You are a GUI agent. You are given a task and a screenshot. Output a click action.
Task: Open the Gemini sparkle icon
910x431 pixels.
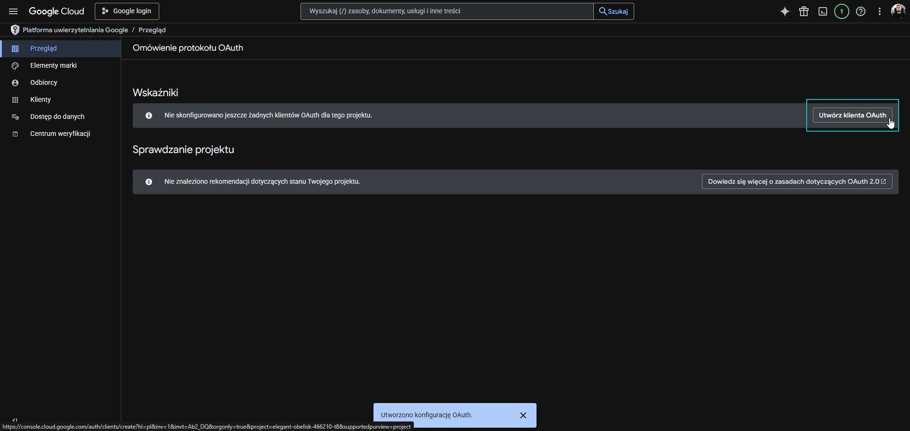click(x=785, y=11)
